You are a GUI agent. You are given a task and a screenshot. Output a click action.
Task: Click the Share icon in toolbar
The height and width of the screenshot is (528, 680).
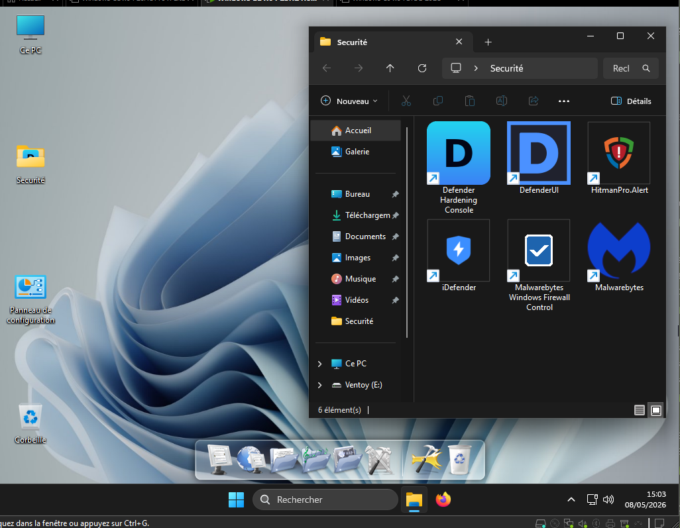(x=534, y=101)
